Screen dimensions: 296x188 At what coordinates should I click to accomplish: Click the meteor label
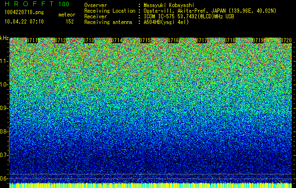(67, 15)
